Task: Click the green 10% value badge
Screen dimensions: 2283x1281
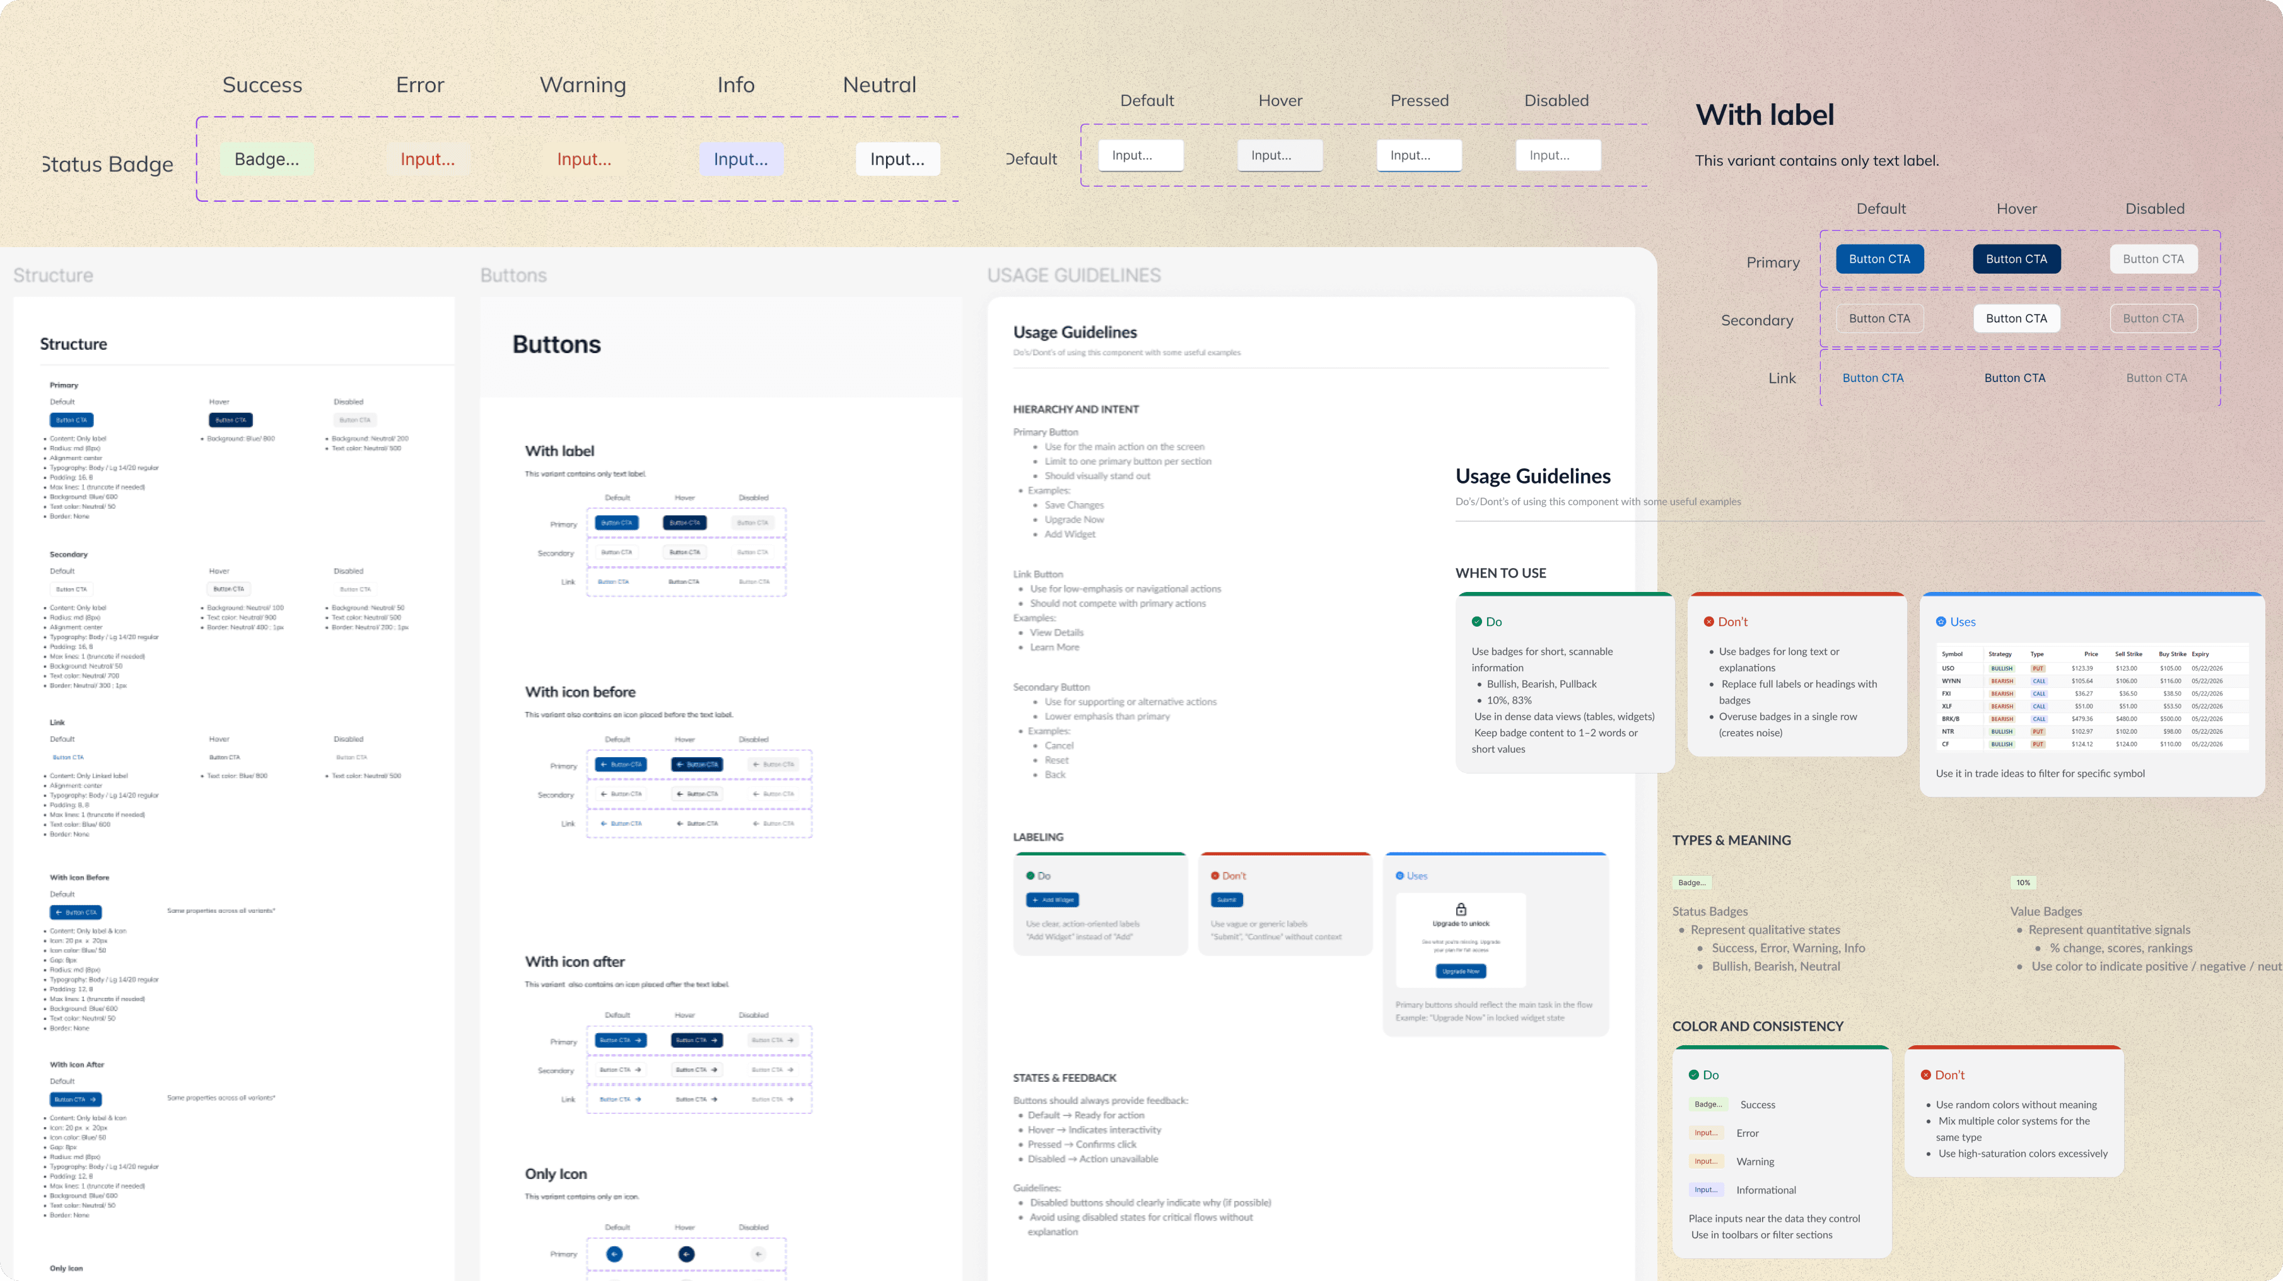Action: click(x=2023, y=883)
